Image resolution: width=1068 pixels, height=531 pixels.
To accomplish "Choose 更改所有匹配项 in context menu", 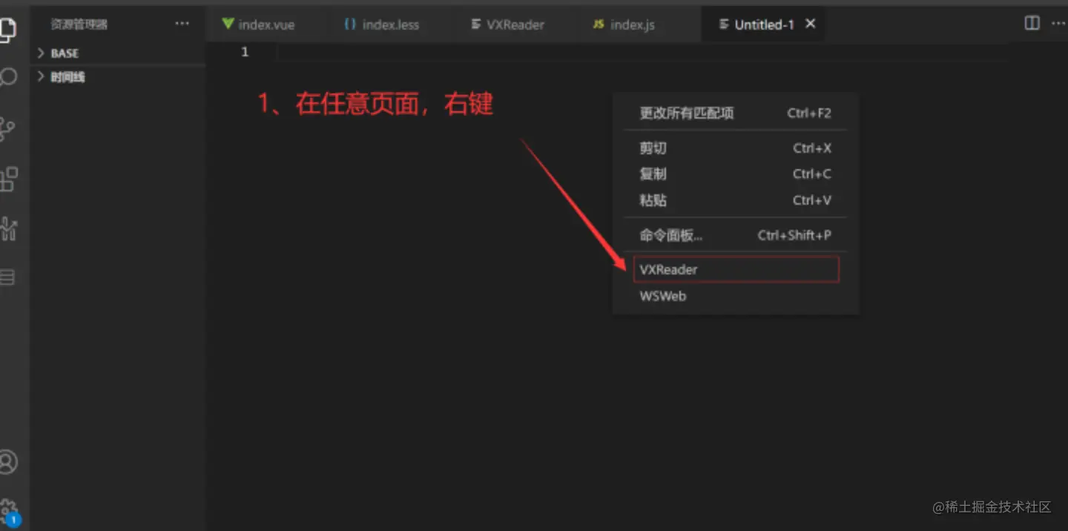I will 735,113.
